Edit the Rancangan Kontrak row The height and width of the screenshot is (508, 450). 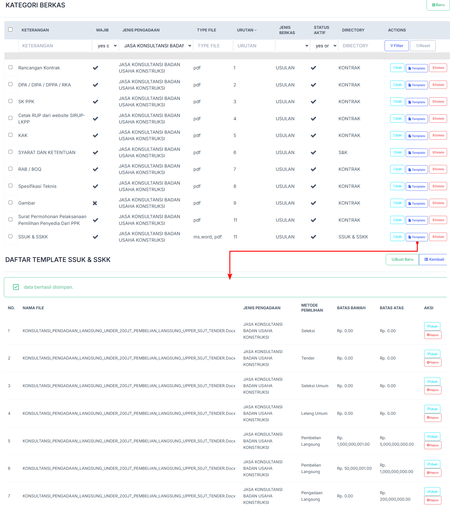tap(397, 68)
